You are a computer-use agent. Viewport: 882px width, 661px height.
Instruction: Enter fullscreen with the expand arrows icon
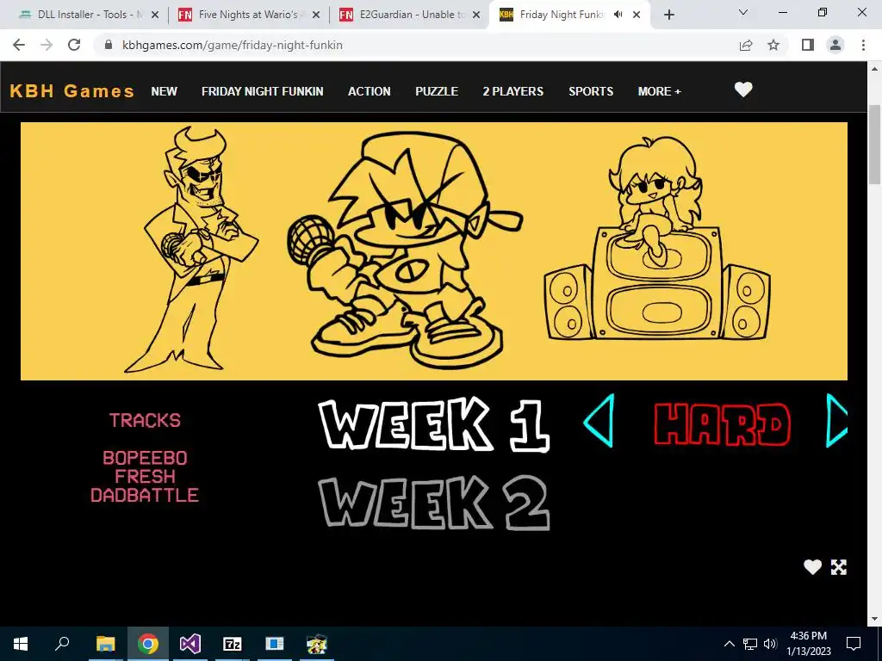(839, 567)
